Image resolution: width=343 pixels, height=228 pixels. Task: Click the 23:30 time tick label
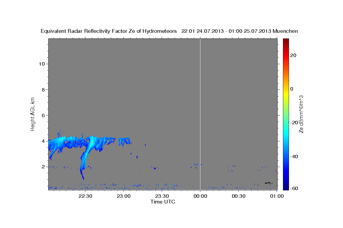(x=162, y=196)
